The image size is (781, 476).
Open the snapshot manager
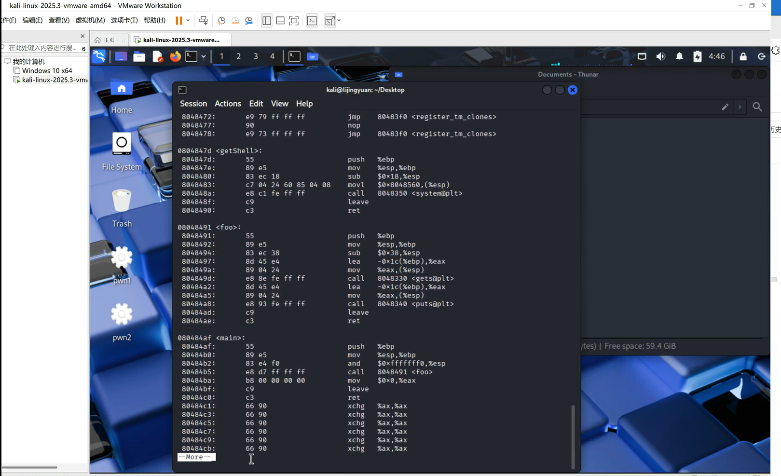pos(249,21)
